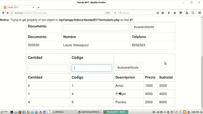
Task: Click the client name Laura Velasquez
Action: (x=76, y=45)
